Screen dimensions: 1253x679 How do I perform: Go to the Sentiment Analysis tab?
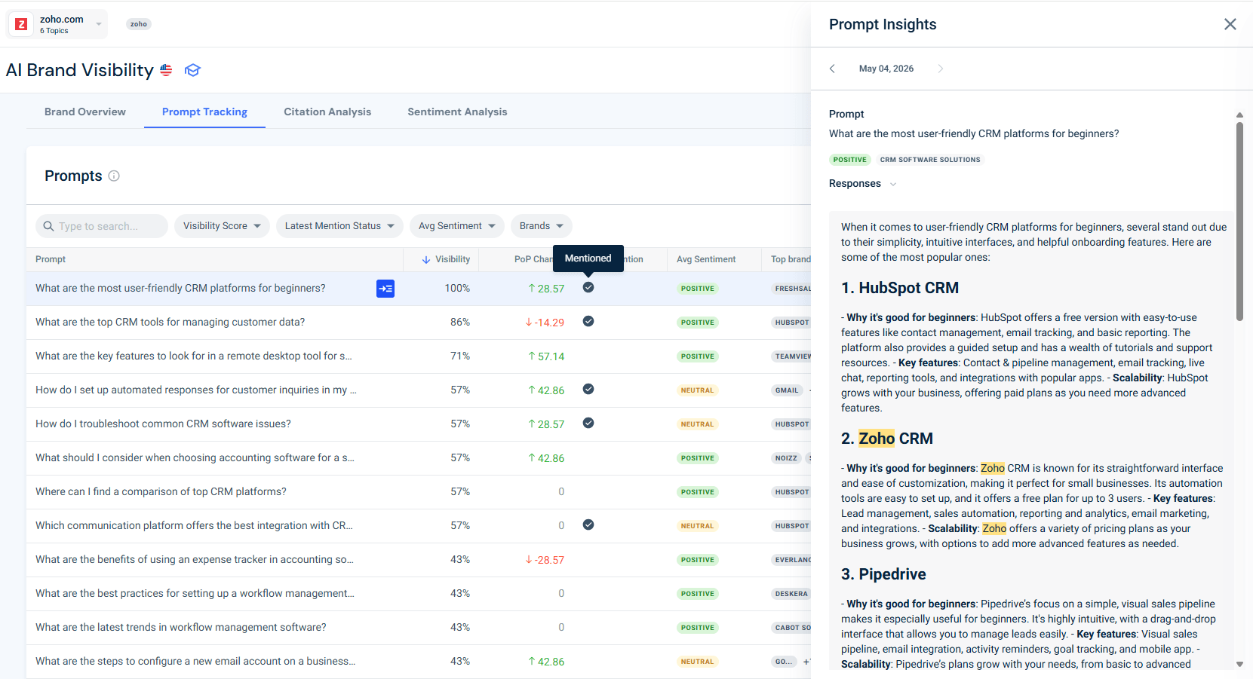coord(457,112)
